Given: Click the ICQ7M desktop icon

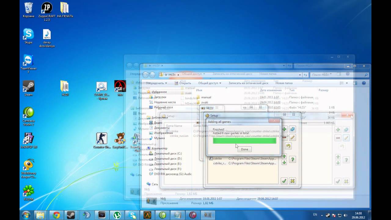Looking at the screenshot, I should [x=28, y=193].
